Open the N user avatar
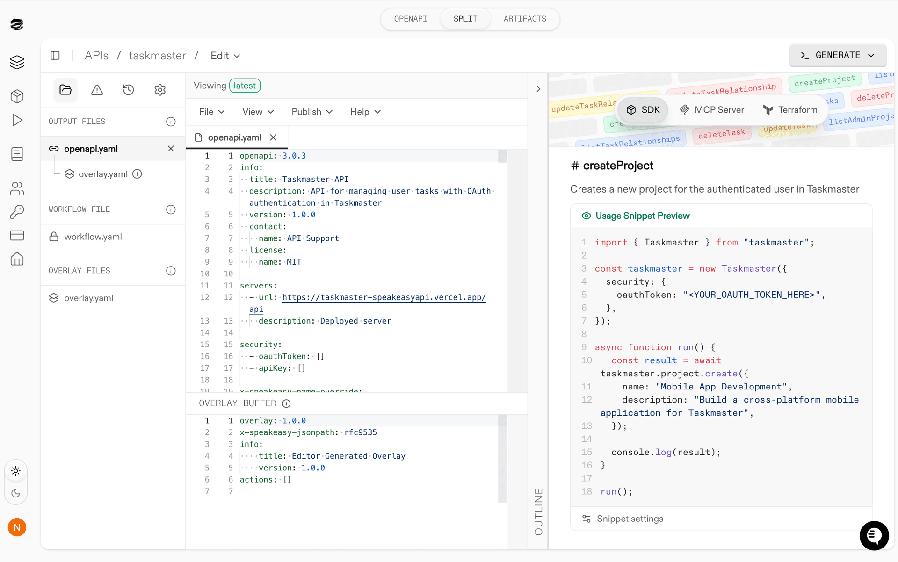Viewport: 898px width, 562px height. tap(17, 527)
